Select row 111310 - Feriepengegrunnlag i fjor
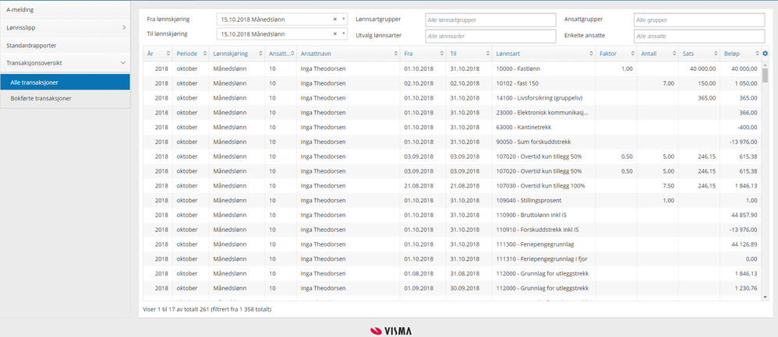 pyautogui.click(x=452, y=258)
